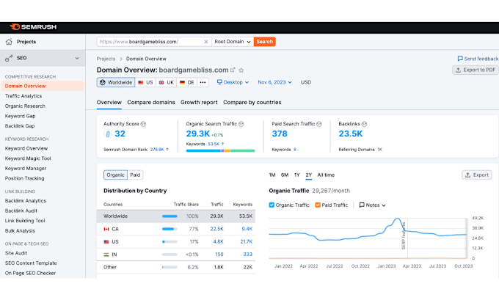
Task: Open Paid Search Traffic info icon
Action: tap(319, 124)
